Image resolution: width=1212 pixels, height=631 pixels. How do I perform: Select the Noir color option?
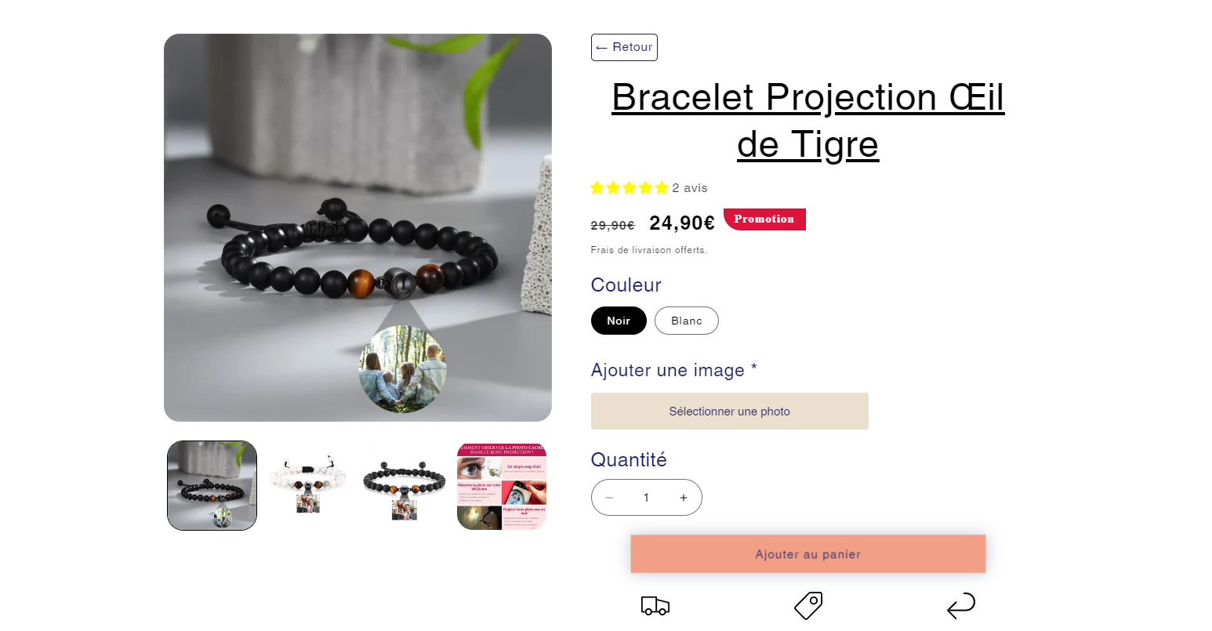[619, 321]
